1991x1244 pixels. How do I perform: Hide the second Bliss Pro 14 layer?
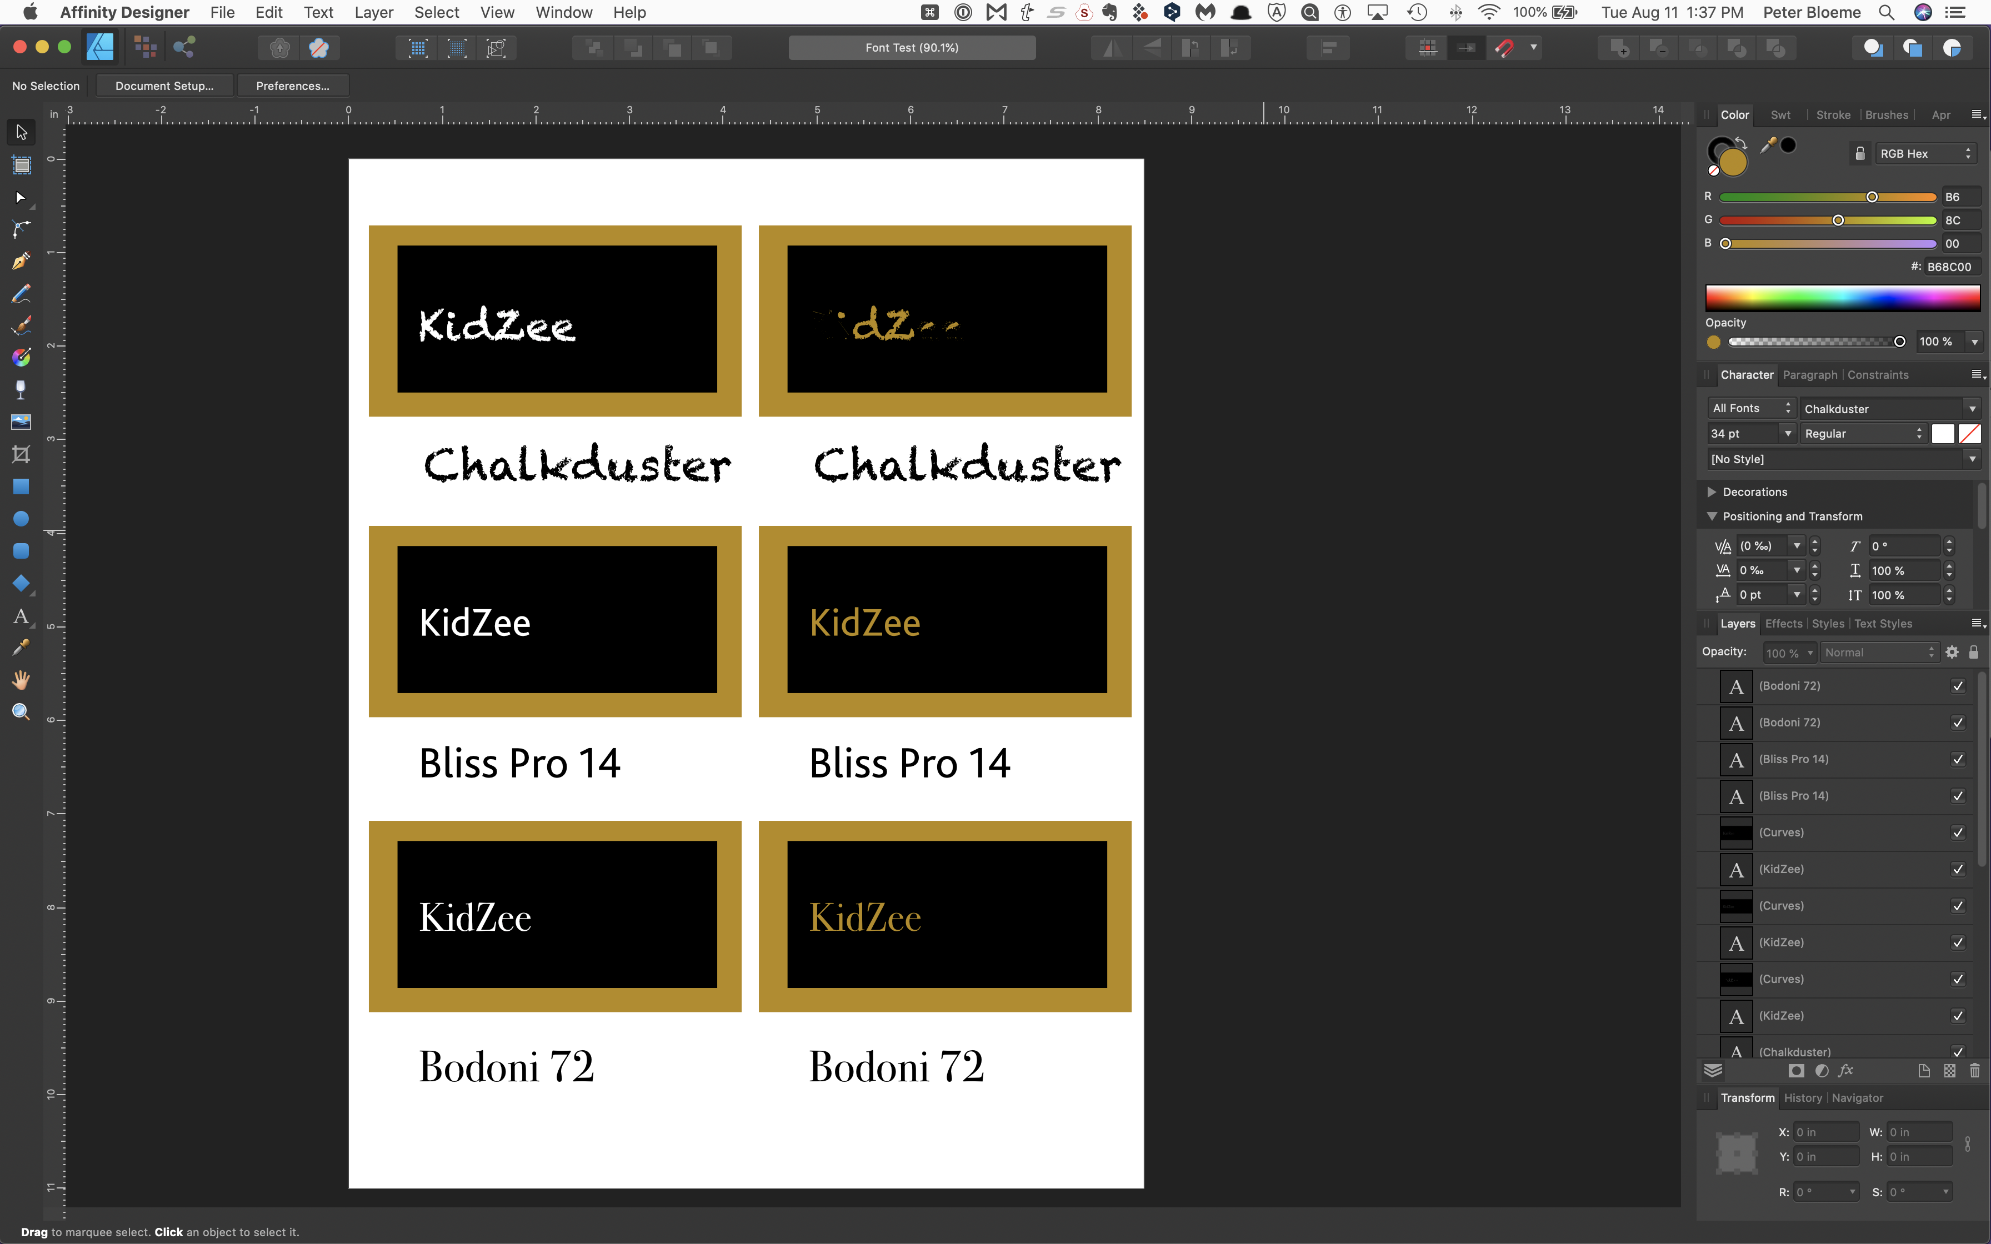(x=1958, y=796)
